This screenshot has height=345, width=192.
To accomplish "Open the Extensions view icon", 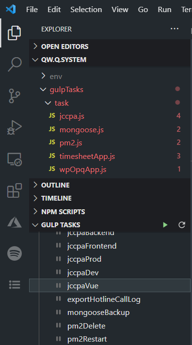I will pyautogui.click(x=15, y=190).
